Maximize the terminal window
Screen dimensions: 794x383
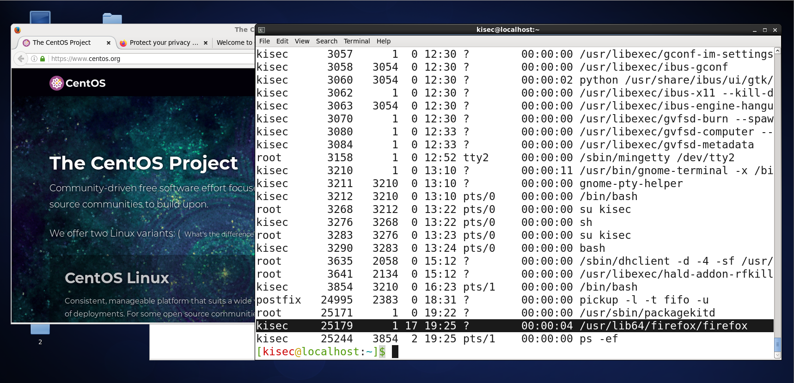[x=765, y=30]
